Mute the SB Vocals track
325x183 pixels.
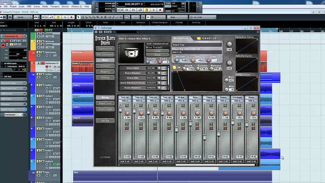[39, 41]
